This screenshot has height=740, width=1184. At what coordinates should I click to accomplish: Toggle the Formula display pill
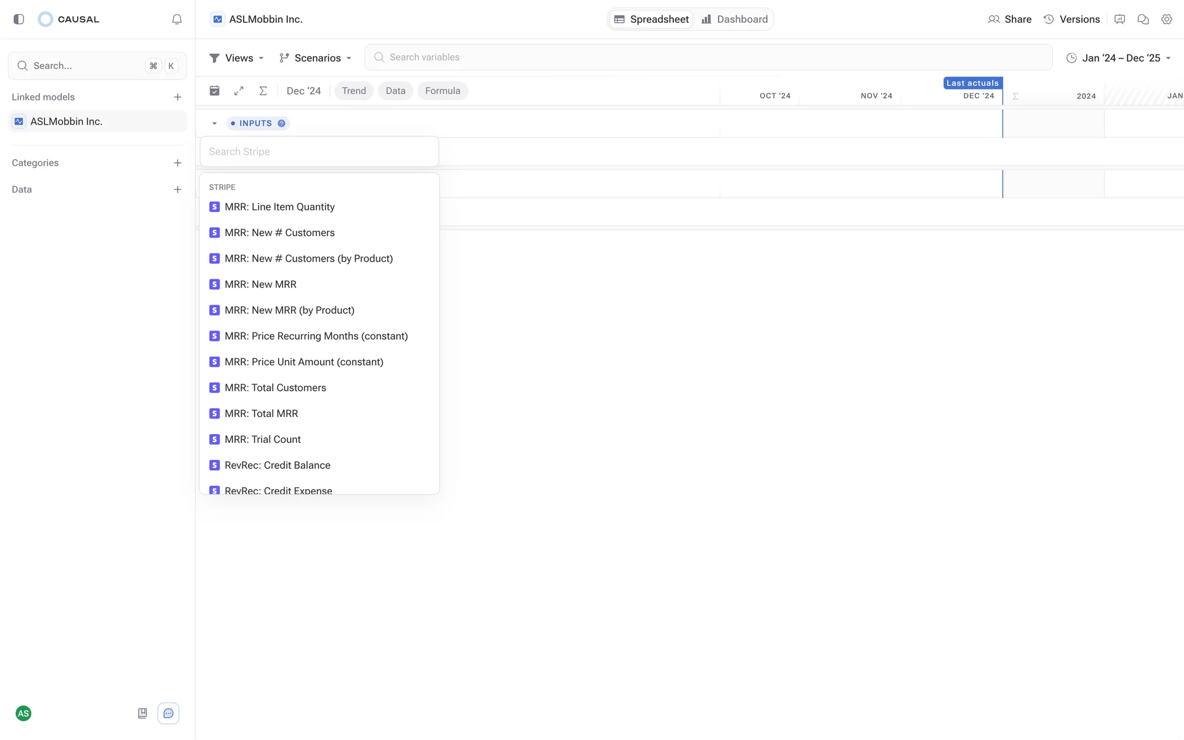click(442, 91)
